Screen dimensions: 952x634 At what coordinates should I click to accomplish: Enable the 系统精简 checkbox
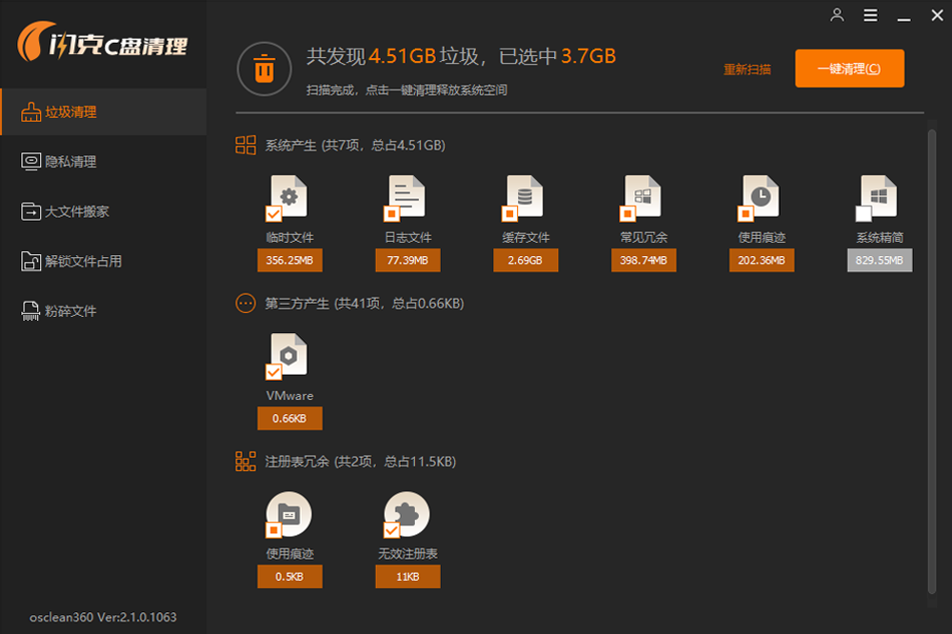[x=863, y=213]
